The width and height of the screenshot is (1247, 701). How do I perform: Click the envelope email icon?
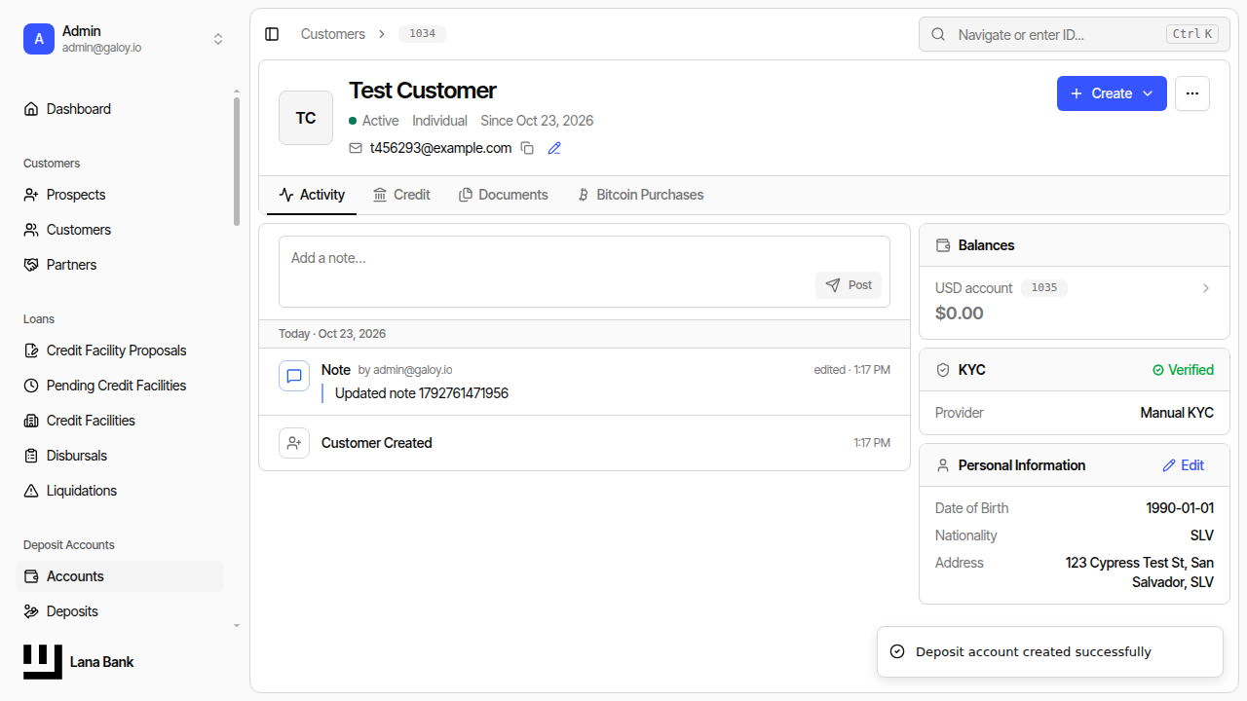tap(356, 148)
